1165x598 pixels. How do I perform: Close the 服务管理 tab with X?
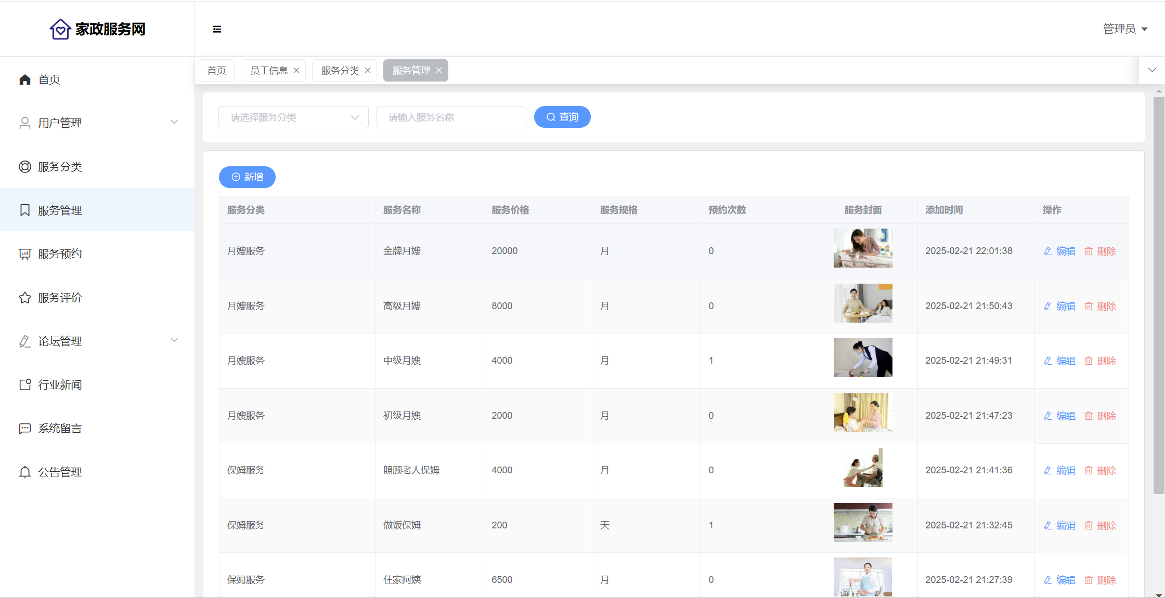[x=439, y=71]
